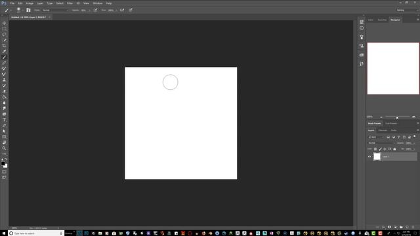Create a new layer
This screenshot has height=236, width=420.
407,227
